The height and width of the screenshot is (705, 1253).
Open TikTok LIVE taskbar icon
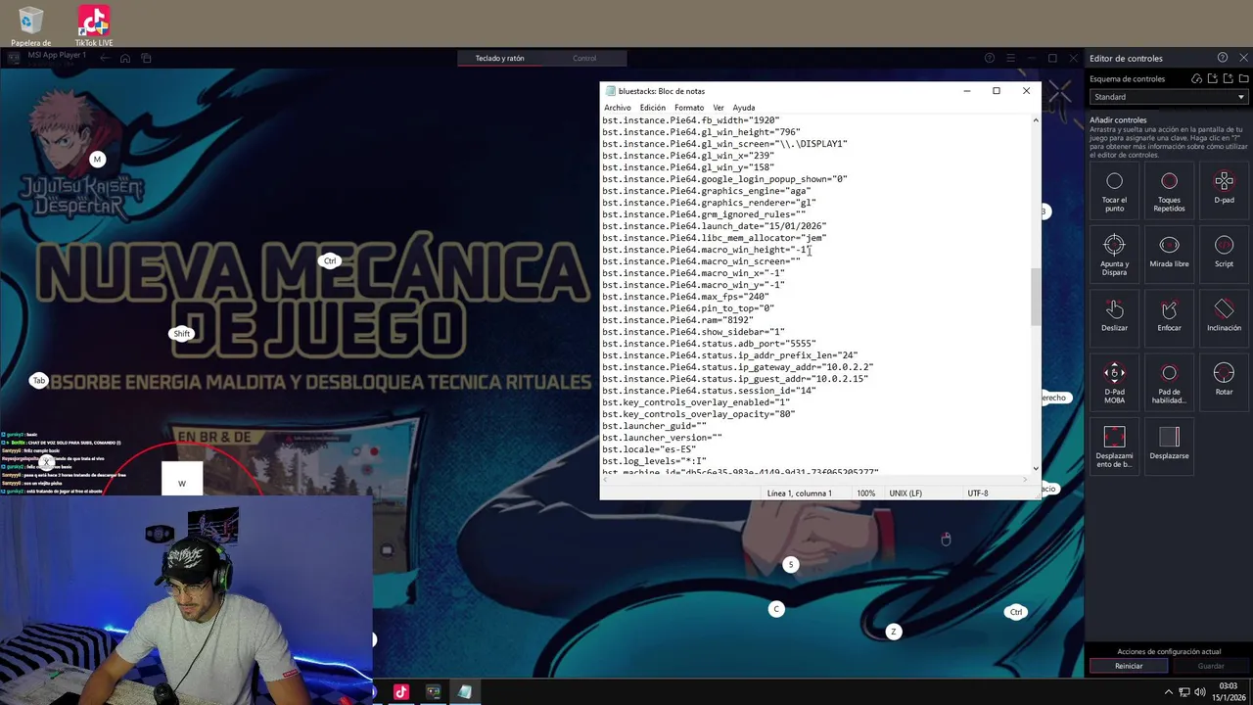[400, 692]
